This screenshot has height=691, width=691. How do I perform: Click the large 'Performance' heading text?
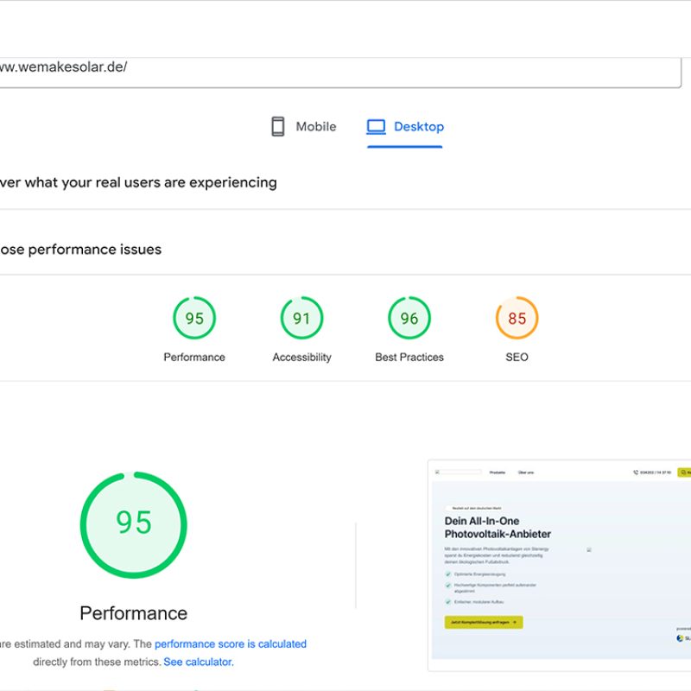(134, 613)
